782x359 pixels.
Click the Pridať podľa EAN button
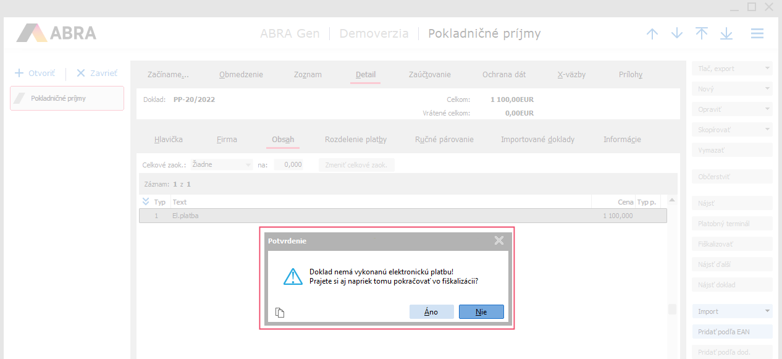click(732, 332)
